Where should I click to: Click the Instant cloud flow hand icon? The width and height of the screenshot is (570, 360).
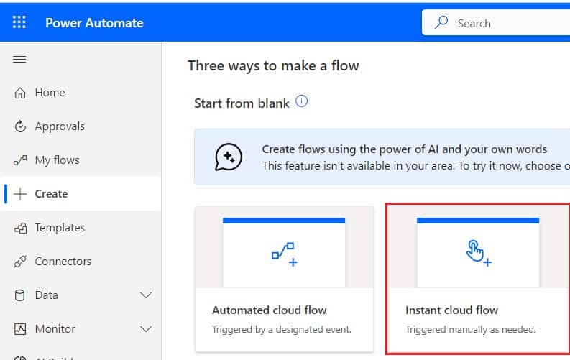click(479, 253)
